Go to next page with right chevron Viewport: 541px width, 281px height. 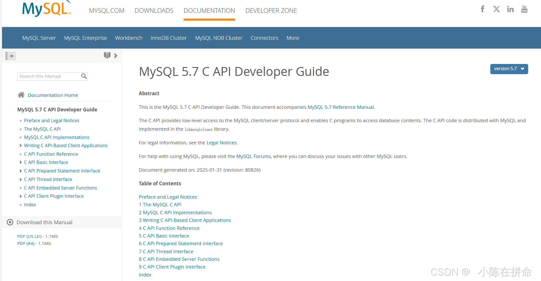(116, 56)
